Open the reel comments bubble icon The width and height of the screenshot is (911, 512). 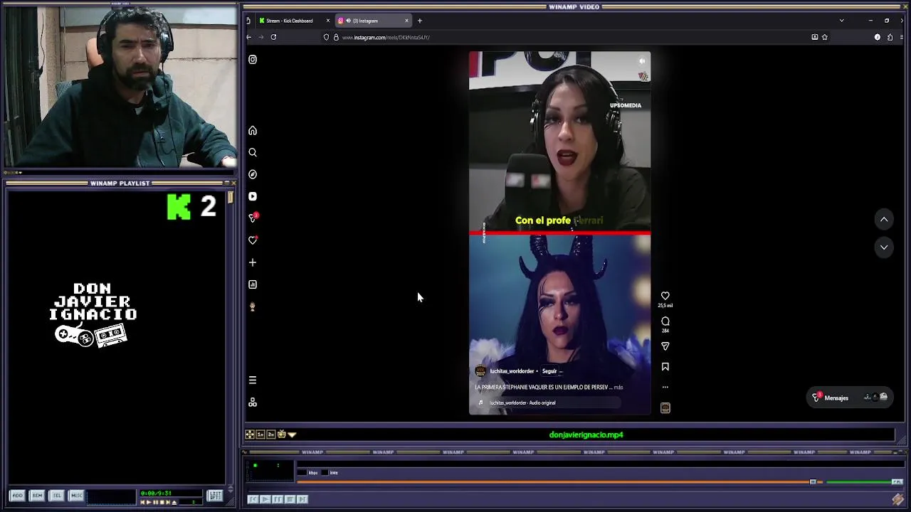[x=665, y=321]
